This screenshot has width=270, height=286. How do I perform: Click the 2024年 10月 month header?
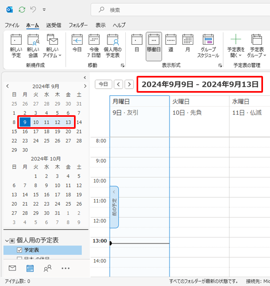46,159
